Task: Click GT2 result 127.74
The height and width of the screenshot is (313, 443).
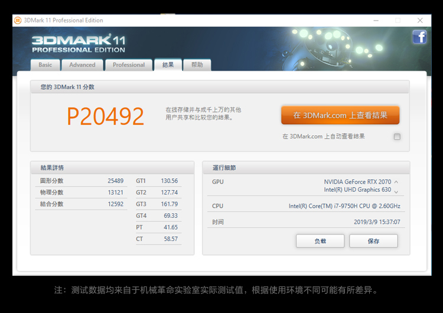Action: click(x=170, y=193)
